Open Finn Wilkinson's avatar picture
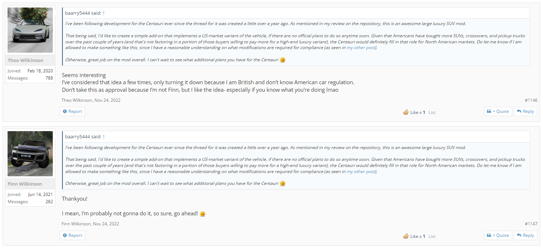543x249 pixels. pyautogui.click(x=30, y=154)
